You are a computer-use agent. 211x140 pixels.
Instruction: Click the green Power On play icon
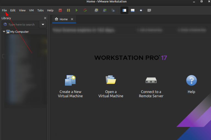[77, 10]
